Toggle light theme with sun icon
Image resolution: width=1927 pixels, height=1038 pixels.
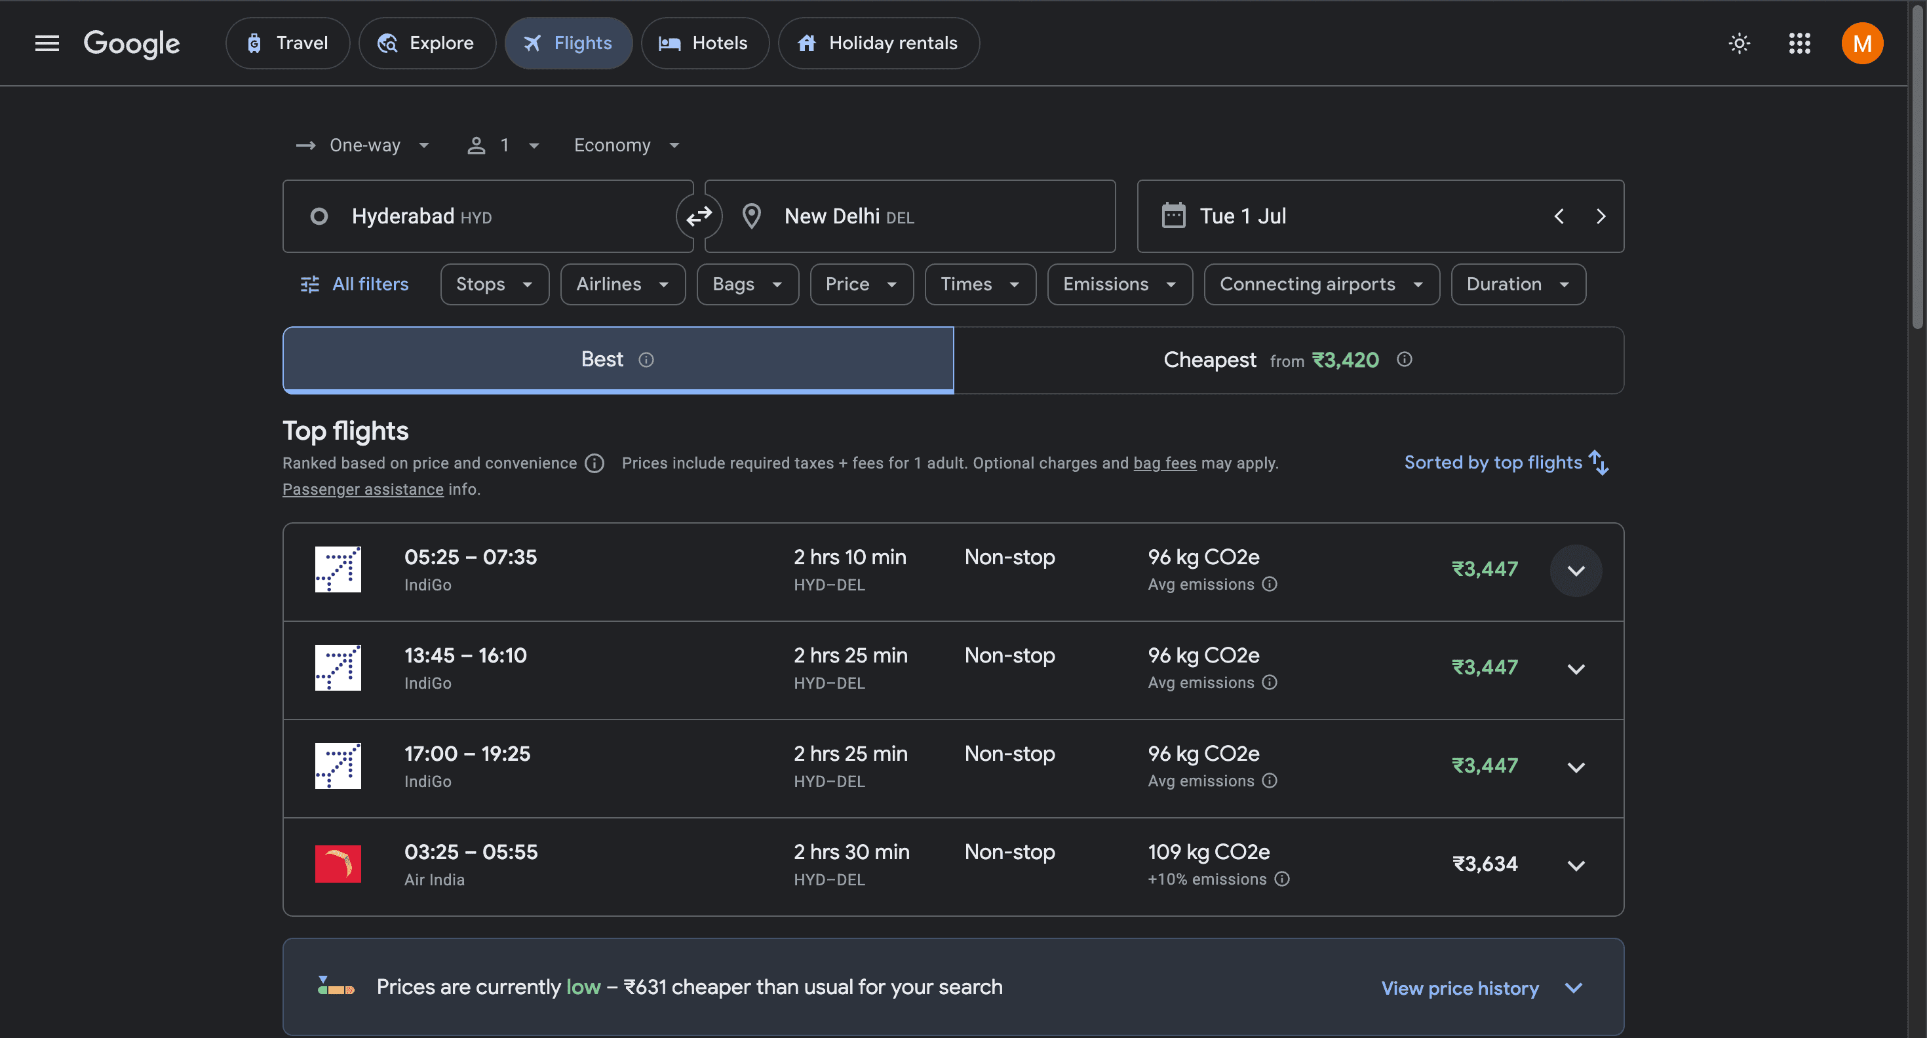tap(1738, 43)
